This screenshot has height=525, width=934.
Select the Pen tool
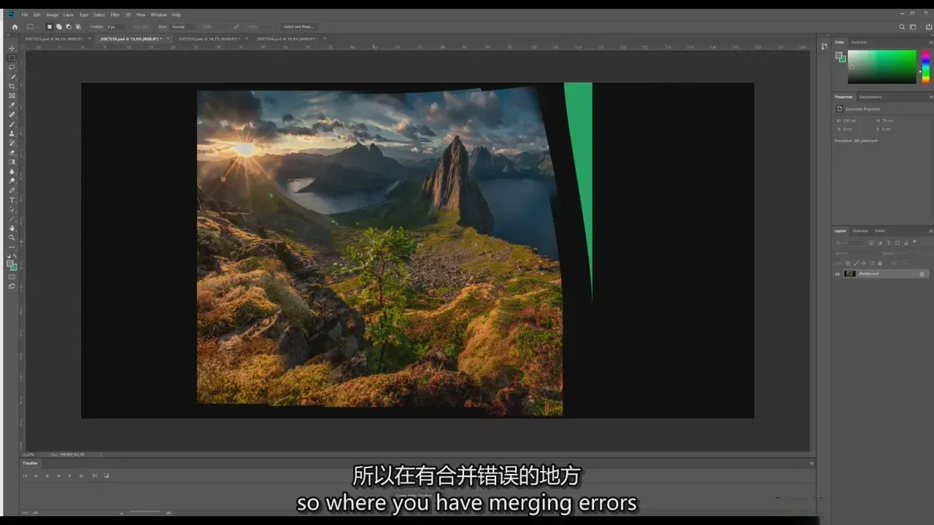click(x=12, y=190)
